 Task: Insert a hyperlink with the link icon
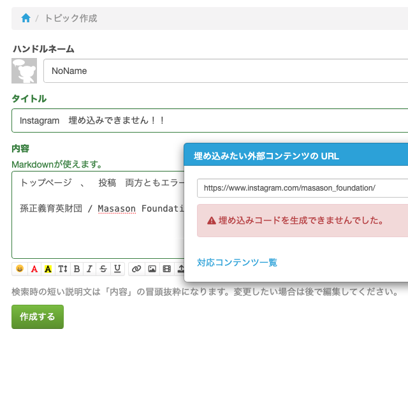click(x=136, y=269)
